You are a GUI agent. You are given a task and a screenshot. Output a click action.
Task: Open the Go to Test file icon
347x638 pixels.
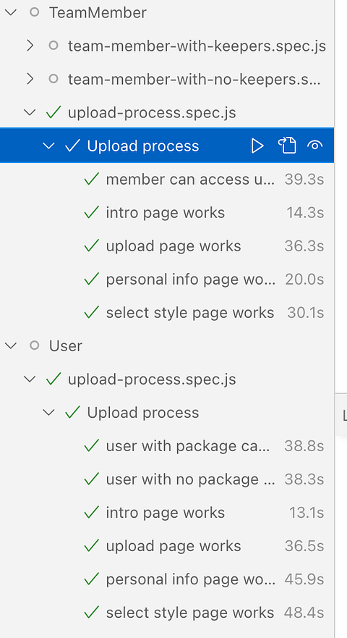pyautogui.click(x=287, y=146)
